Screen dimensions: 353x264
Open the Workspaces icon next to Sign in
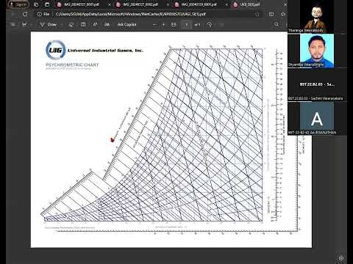tap(36, 4)
